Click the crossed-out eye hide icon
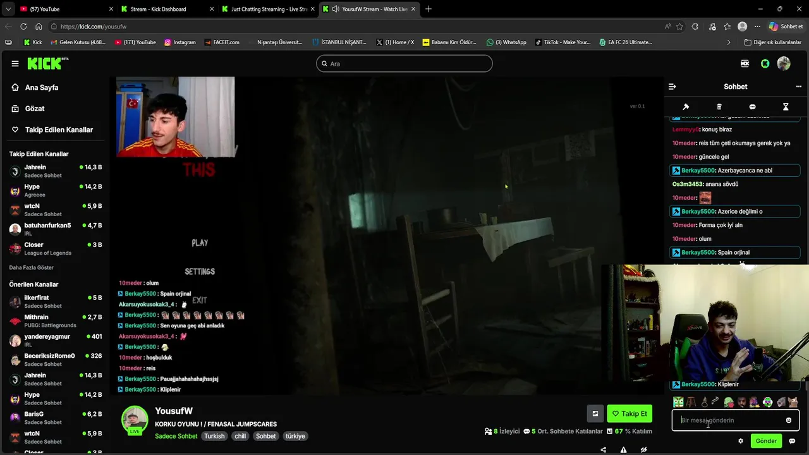 (643, 450)
